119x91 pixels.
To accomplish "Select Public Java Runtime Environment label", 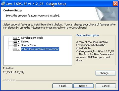I will [40, 49].
